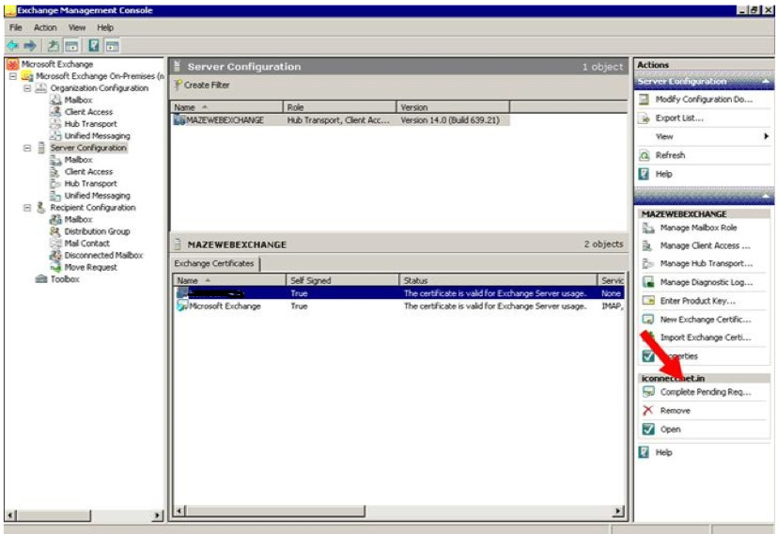
Task: Collapse the MAZEWEBEXCHANGE actions section
Action: click(x=766, y=196)
